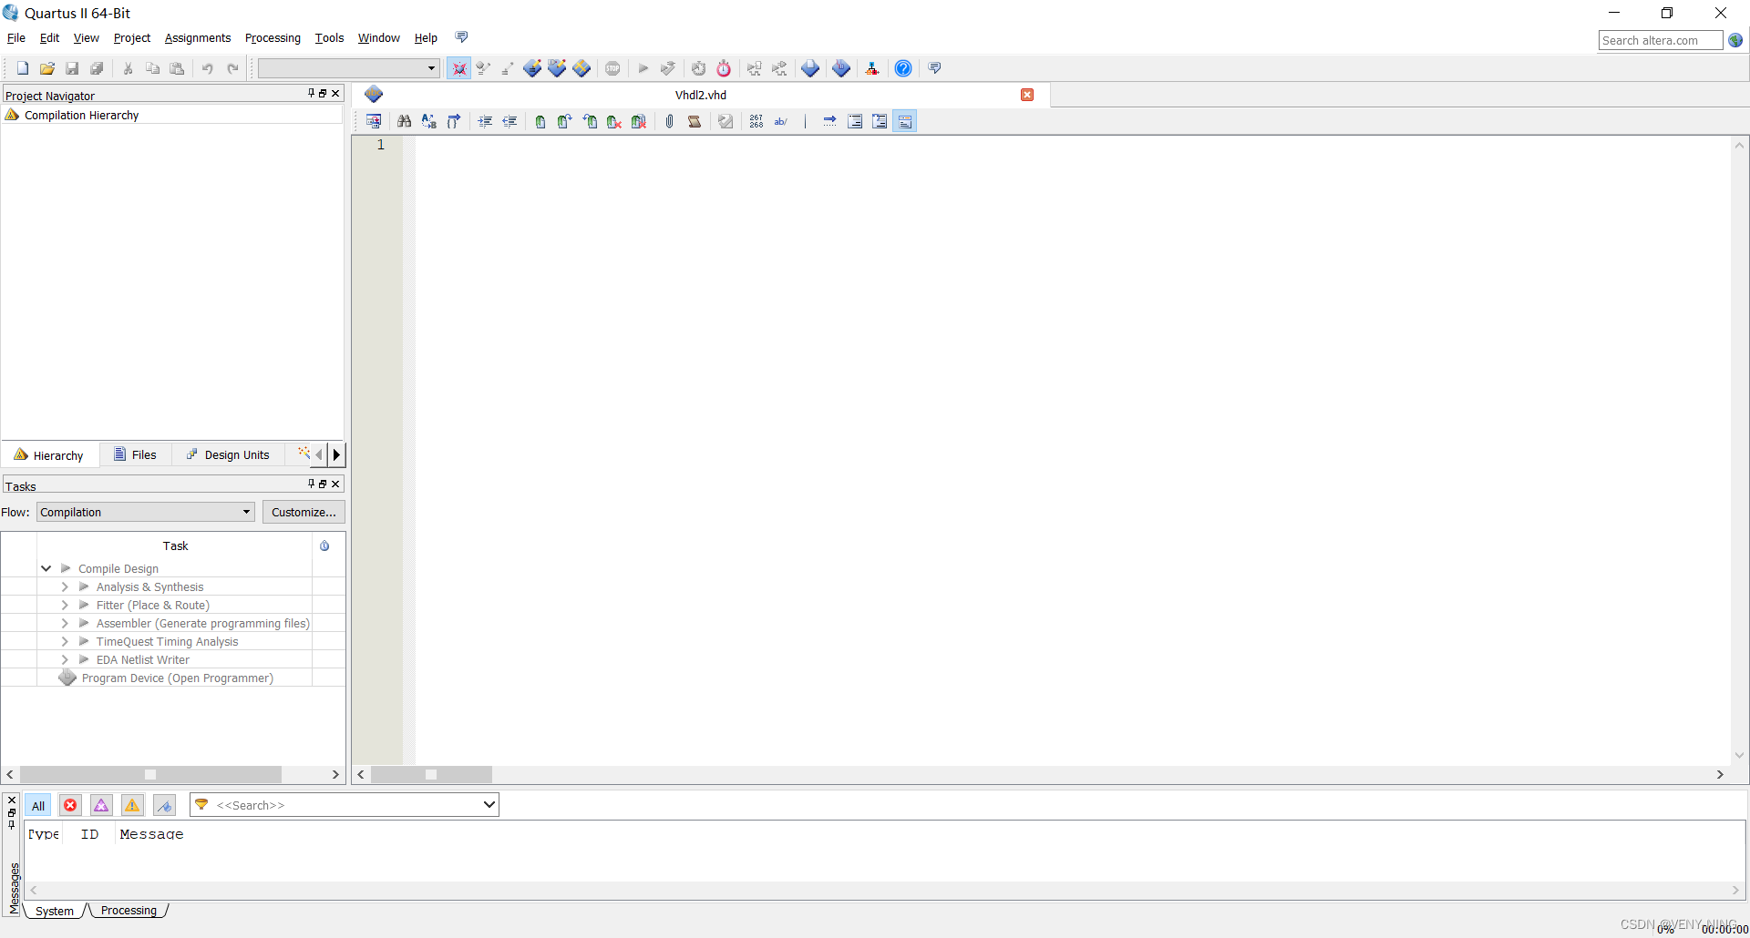Click the Stop Processing icon
The image size is (1750, 938).
point(612,68)
